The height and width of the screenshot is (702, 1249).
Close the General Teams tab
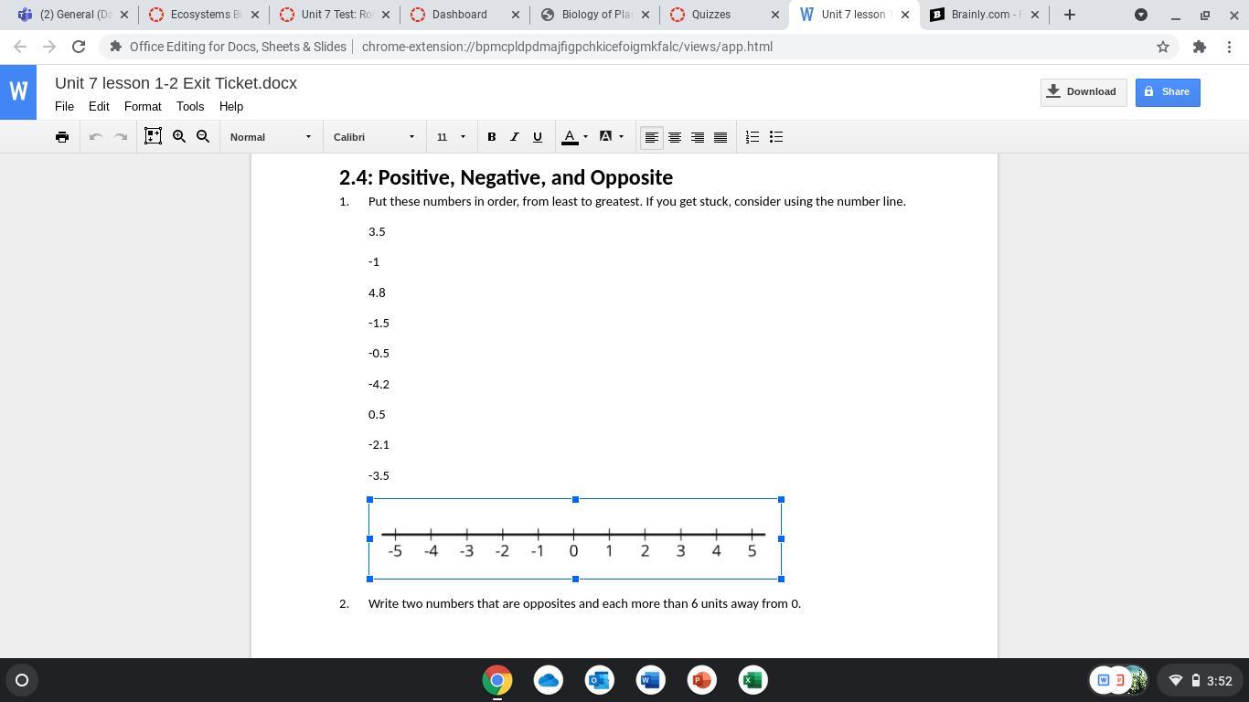click(124, 15)
